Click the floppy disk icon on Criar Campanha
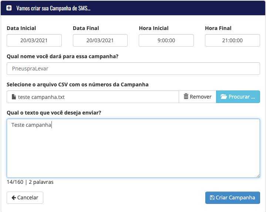 click(212, 198)
